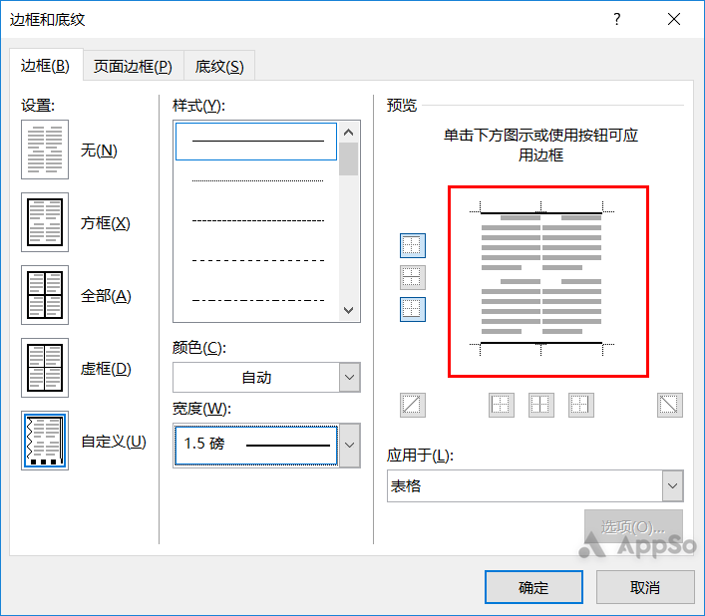Click the 自动 color field

(256, 377)
